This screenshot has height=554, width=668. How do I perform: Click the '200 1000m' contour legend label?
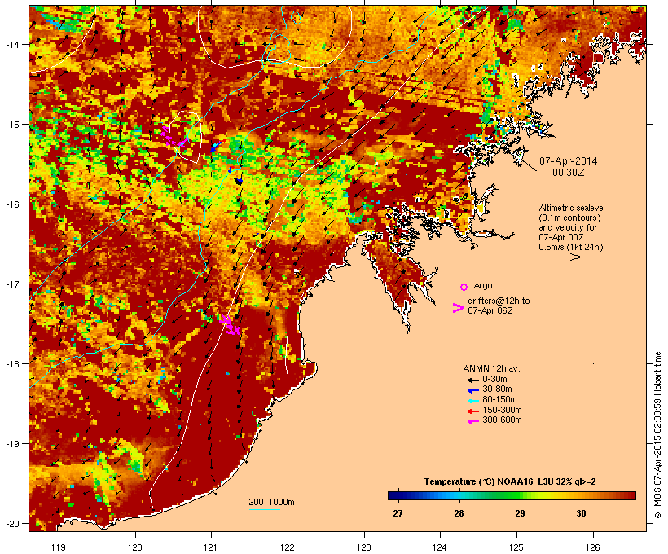click(271, 502)
